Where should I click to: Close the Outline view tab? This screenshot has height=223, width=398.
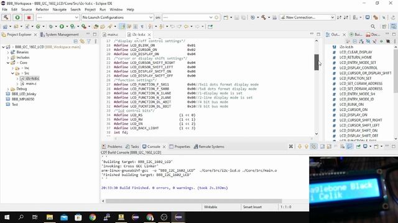(345, 35)
